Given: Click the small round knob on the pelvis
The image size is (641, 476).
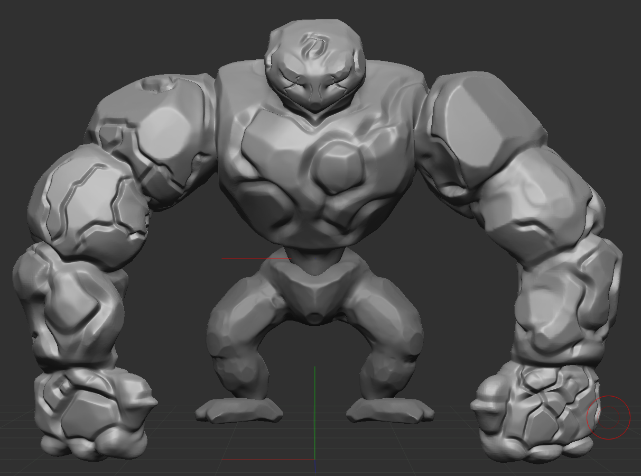Looking at the screenshot, I should 315,318.
